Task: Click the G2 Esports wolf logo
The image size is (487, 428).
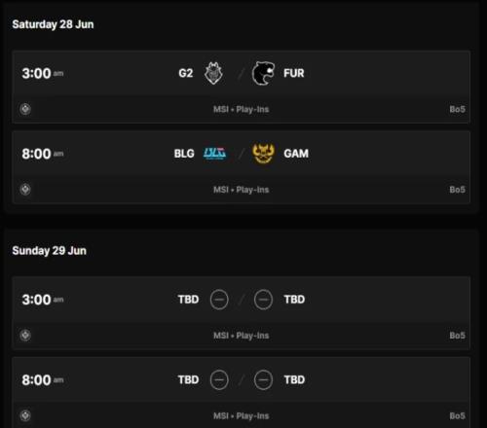Action: coord(213,73)
